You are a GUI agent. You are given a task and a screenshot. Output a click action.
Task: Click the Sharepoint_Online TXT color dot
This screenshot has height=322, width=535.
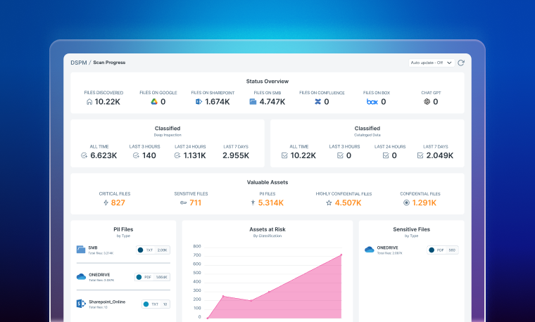pos(146,304)
